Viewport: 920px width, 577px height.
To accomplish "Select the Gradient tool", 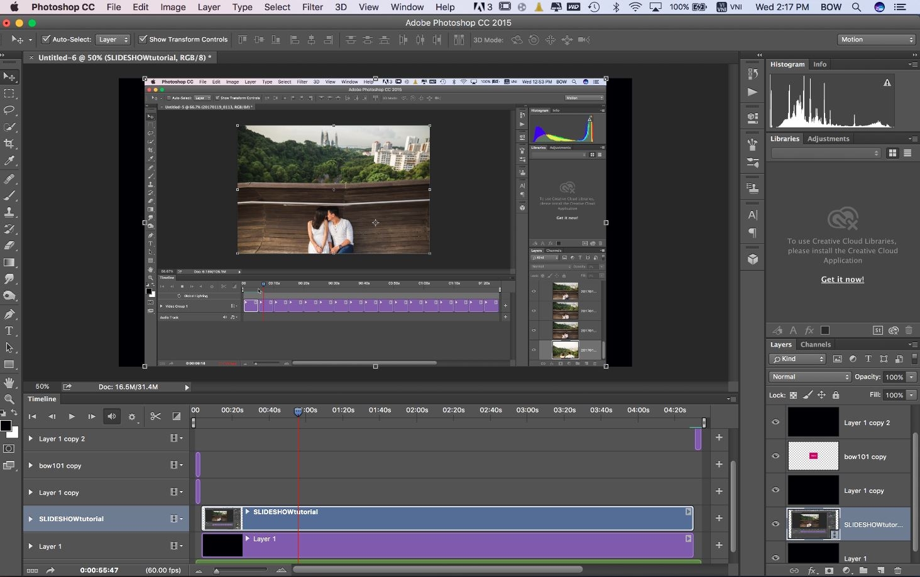I will click(x=9, y=262).
